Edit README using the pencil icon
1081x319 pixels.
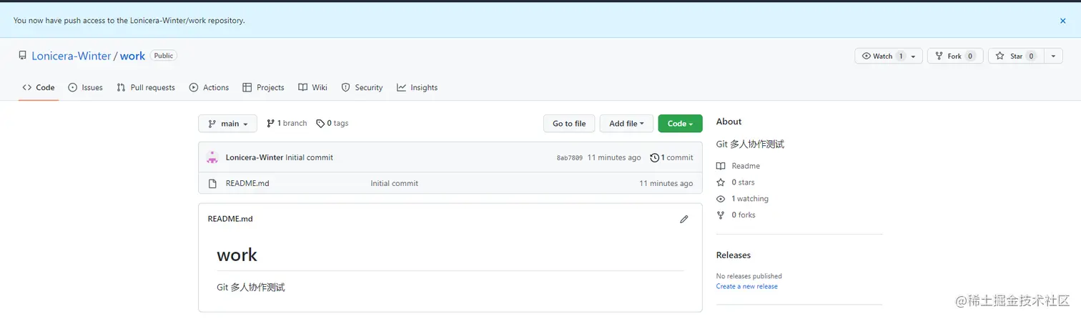click(684, 219)
